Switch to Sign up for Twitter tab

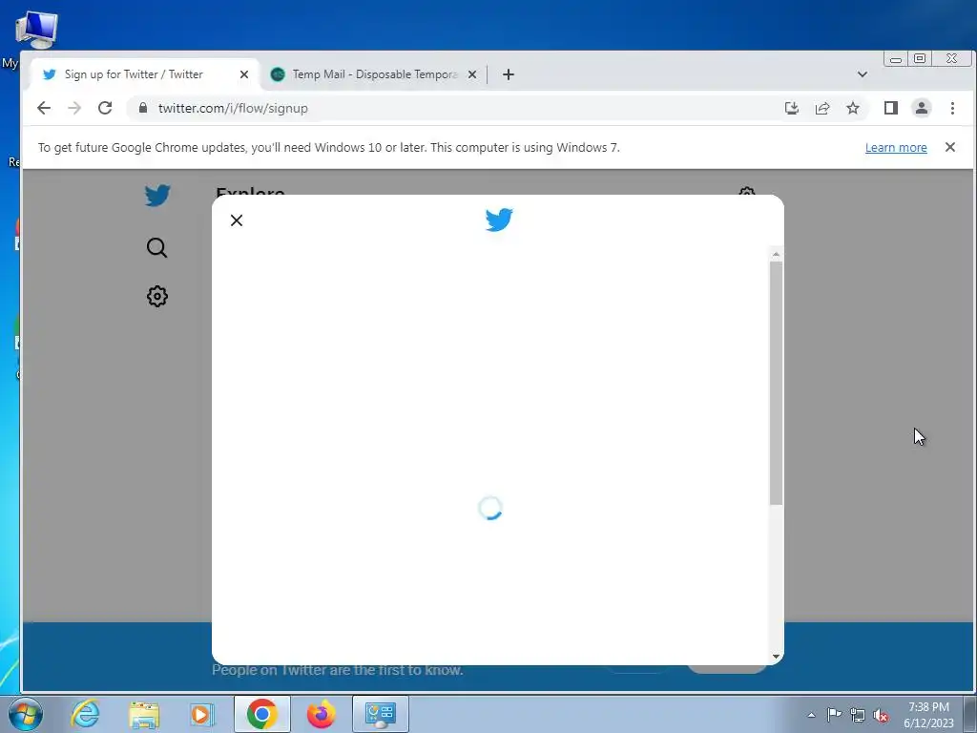(134, 74)
